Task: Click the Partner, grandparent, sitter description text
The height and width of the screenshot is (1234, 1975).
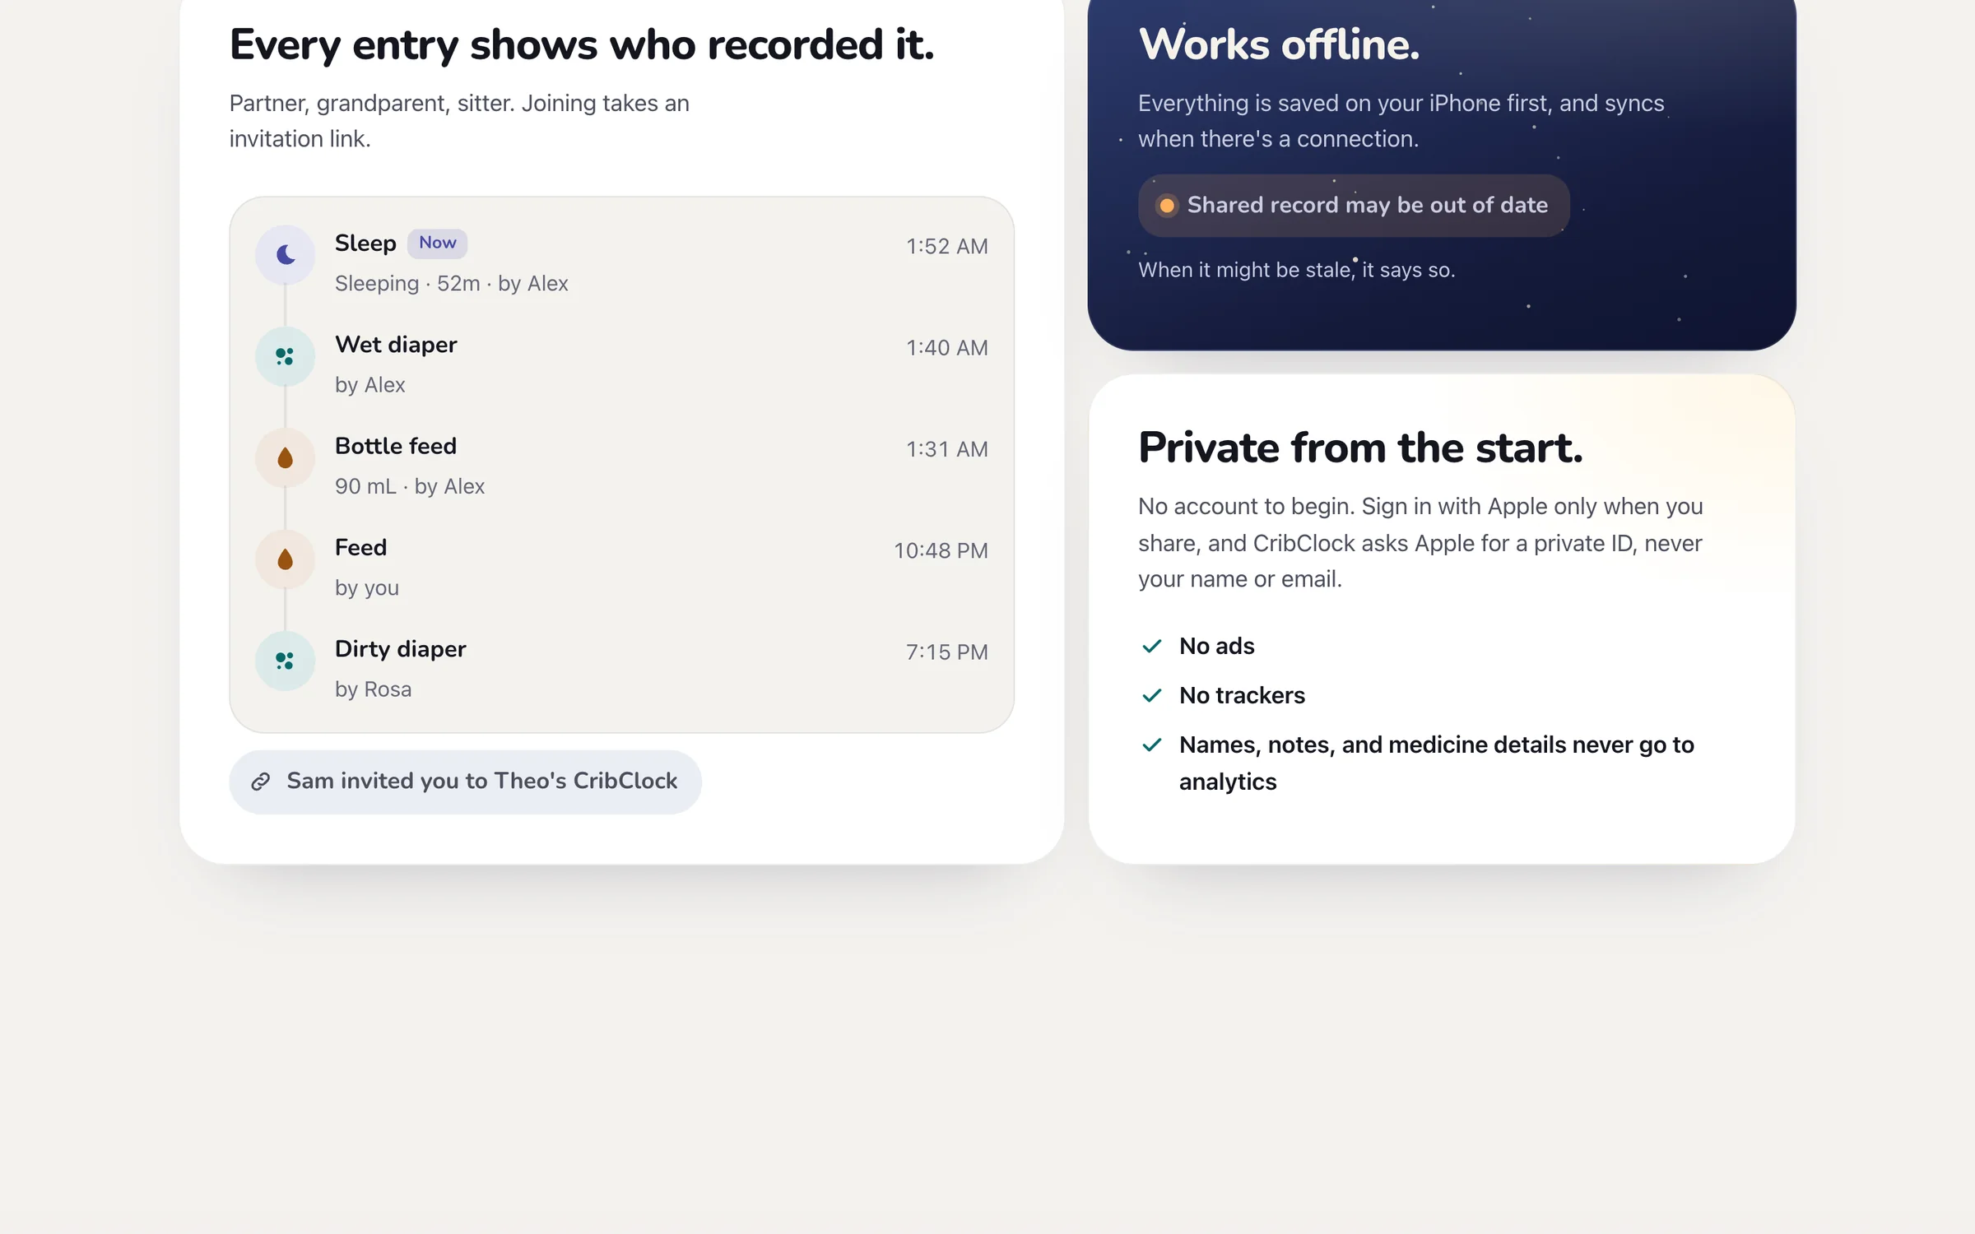Action: (459, 121)
